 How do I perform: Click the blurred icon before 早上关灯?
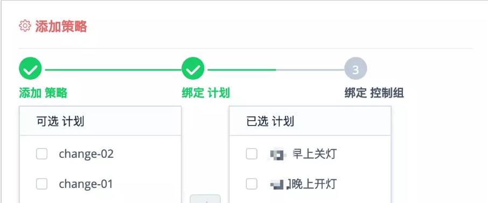point(277,155)
